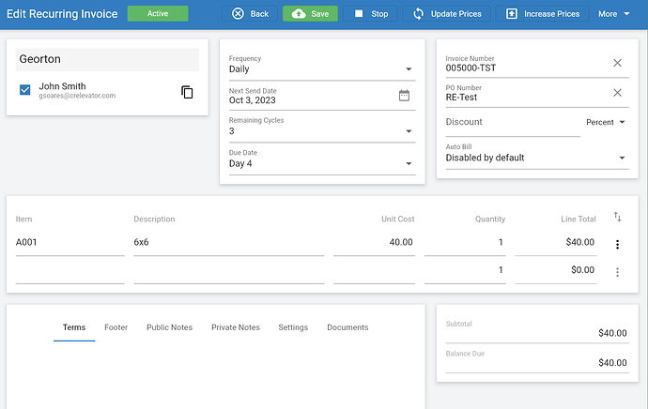Open the Documents tab
This screenshot has width=648, height=409.
pyautogui.click(x=347, y=327)
